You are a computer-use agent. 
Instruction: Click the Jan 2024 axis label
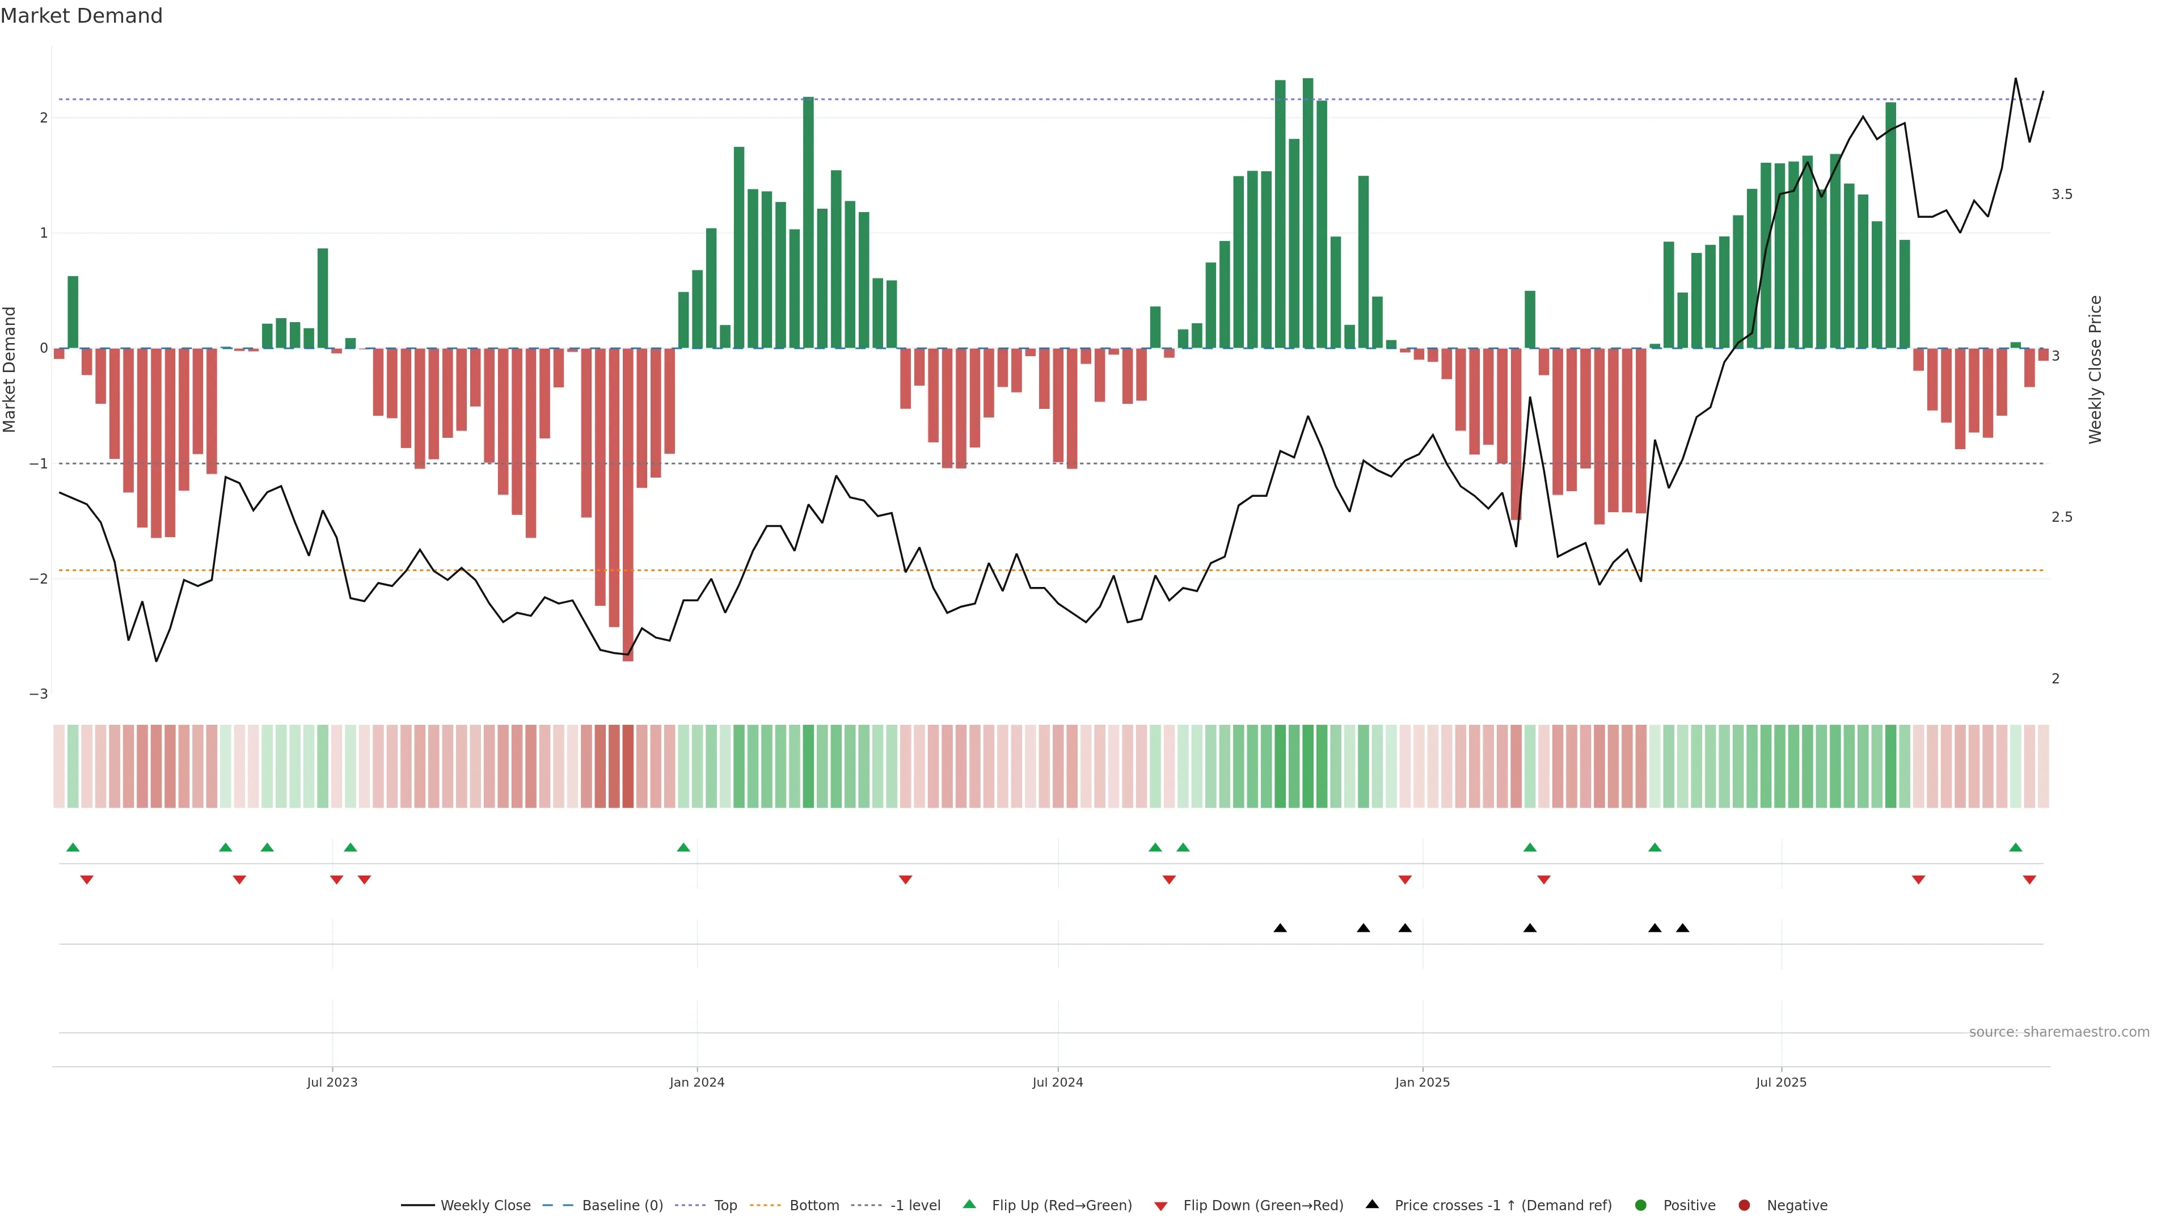click(697, 1082)
